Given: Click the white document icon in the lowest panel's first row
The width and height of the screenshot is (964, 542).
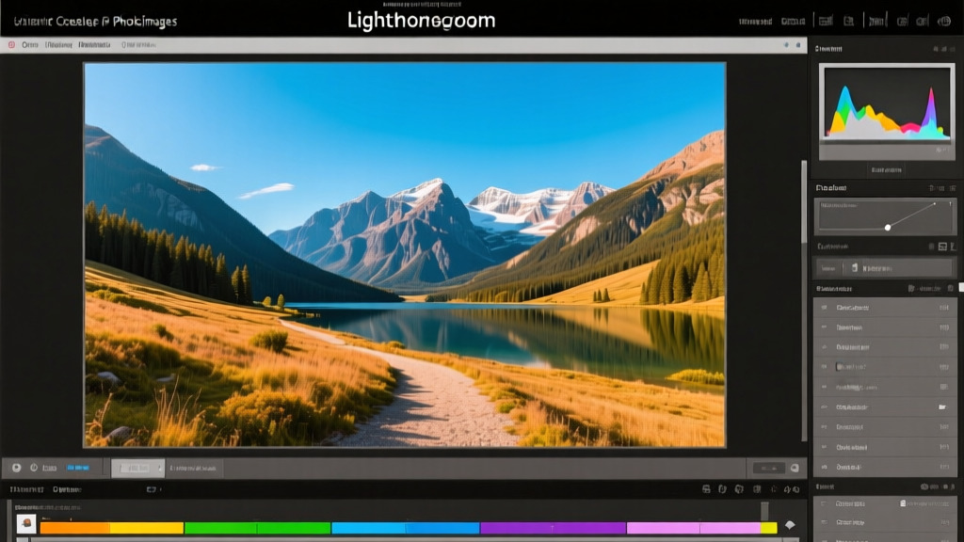Looking at the screenshot, I should 903,503.
